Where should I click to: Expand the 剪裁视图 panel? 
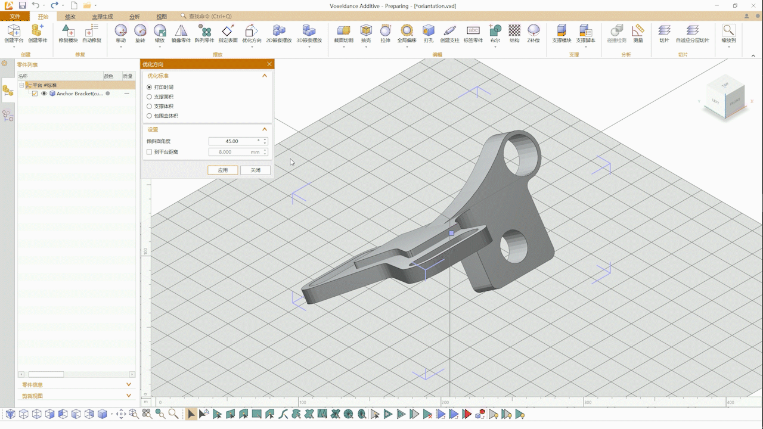tap(129, 396)
